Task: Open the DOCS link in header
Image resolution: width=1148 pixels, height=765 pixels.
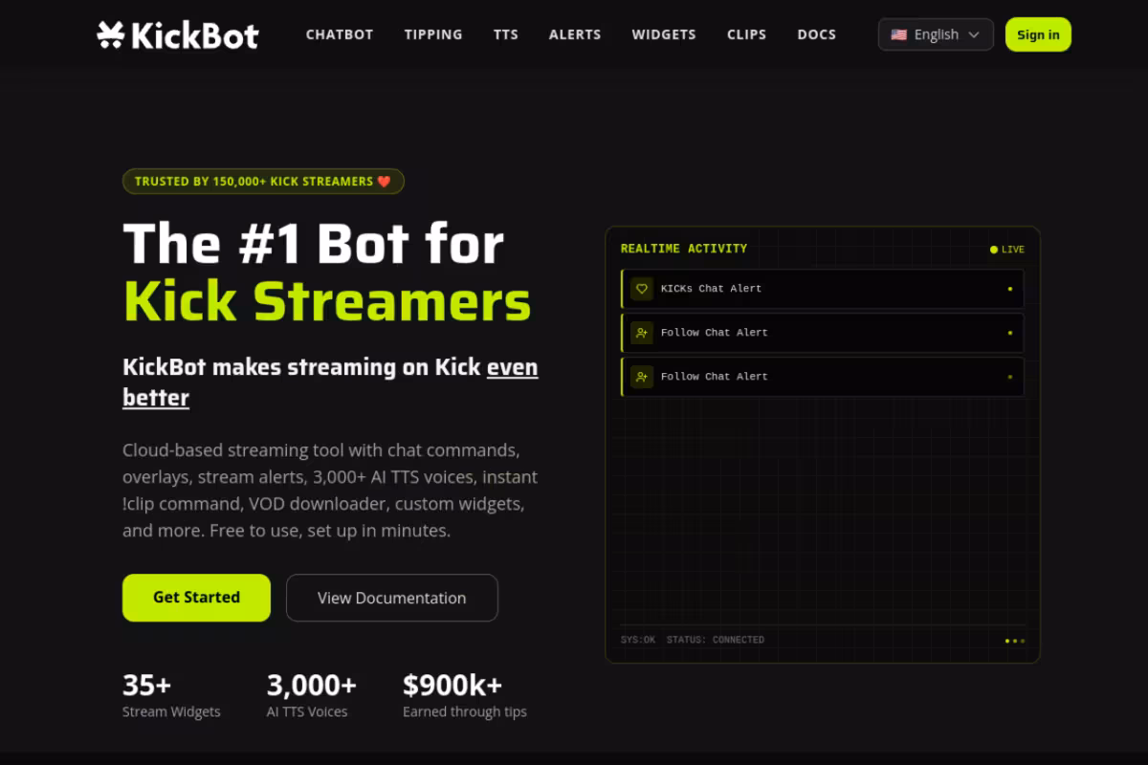Action: click(x=817, y=34)
